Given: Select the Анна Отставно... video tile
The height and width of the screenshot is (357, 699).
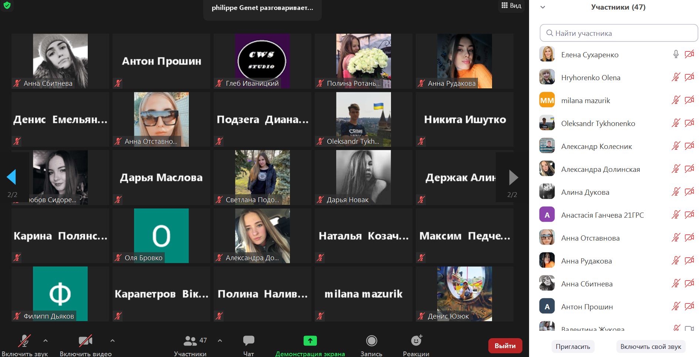Looking at the screenshot, I should 161,119.
